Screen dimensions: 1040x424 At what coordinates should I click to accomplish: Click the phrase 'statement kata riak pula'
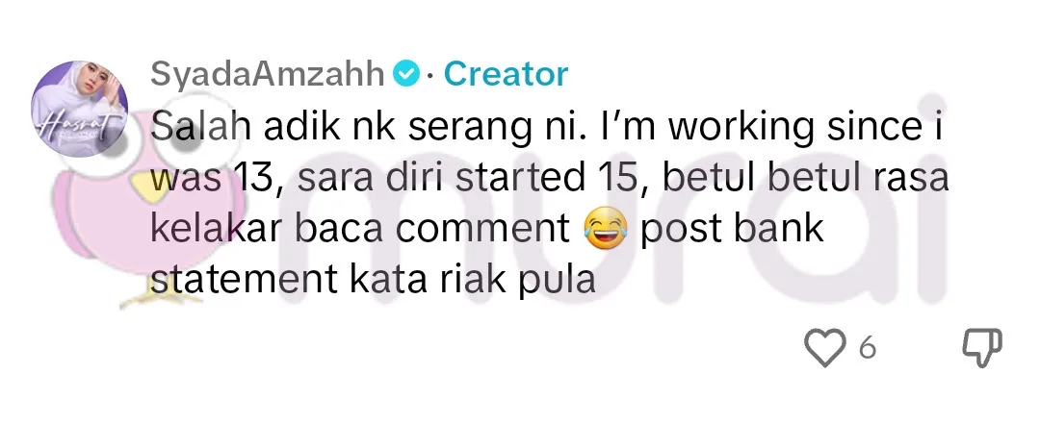click(x=373, y=280)
